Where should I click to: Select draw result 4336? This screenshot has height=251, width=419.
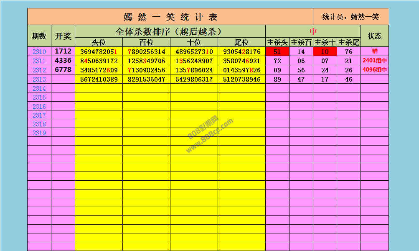pos(63,61)
